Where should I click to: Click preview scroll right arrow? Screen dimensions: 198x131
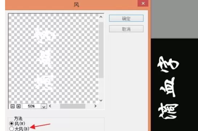pos(95,106)
